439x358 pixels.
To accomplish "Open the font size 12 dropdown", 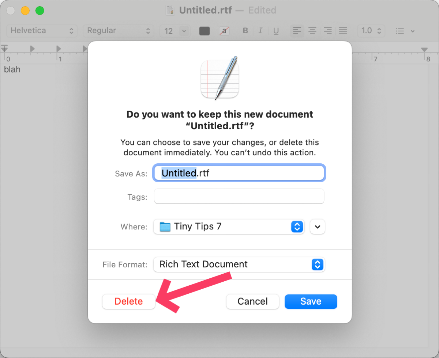I will [175, 31].
